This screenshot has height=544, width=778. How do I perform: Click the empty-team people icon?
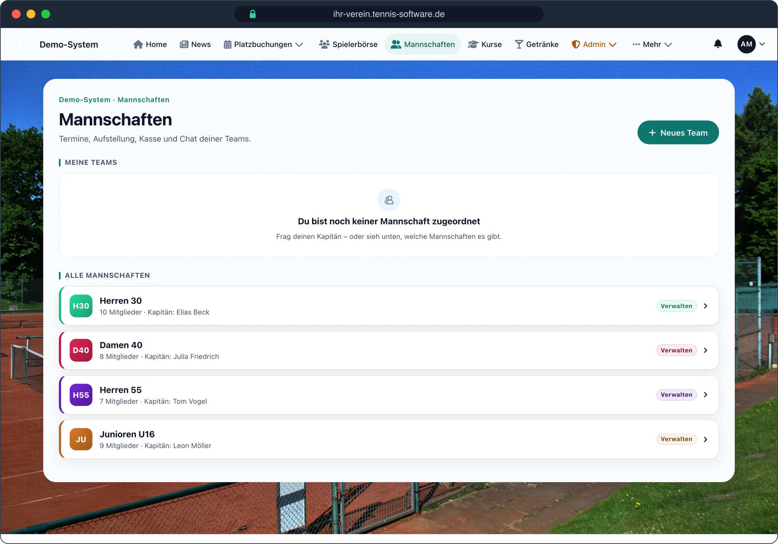point(389,200)
